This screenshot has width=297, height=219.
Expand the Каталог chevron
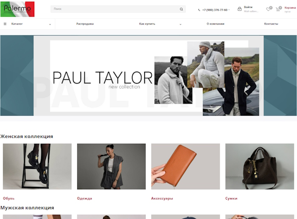click(x=50, y=24)
